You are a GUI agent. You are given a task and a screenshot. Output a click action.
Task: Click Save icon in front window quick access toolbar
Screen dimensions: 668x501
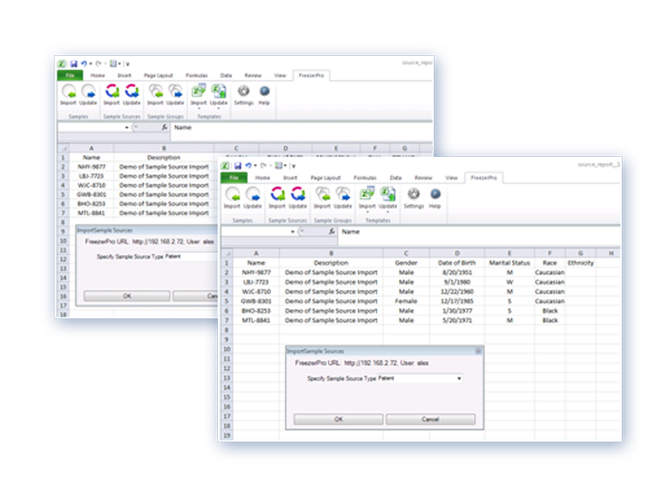pyautogui.click(x=238, y=165)
